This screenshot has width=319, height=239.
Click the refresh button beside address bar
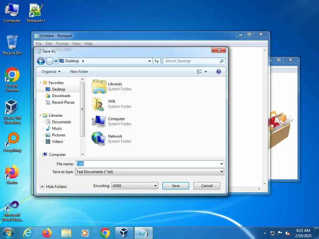pos(157,61)
